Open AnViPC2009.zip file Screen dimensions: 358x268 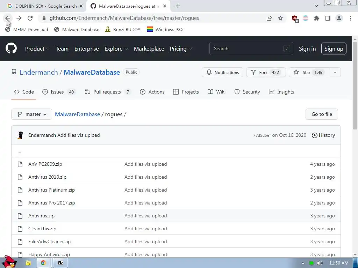pyautogui.click(x=45, y=164)
